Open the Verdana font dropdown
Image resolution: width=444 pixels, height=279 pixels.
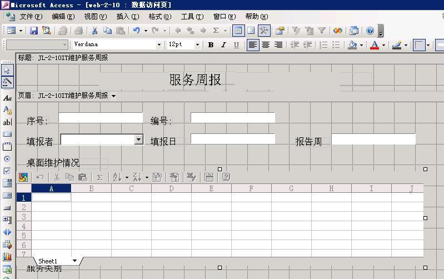point(159,44)
